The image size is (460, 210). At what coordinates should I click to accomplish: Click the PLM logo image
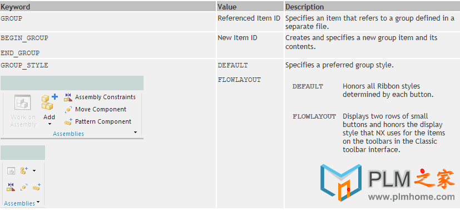click(341, 182)
